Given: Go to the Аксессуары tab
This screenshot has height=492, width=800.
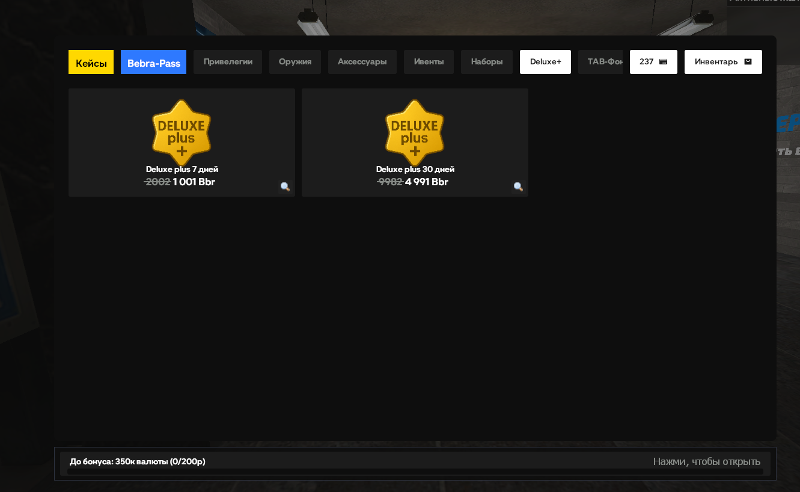Looking at the screenshot, I should pos(362,62).
